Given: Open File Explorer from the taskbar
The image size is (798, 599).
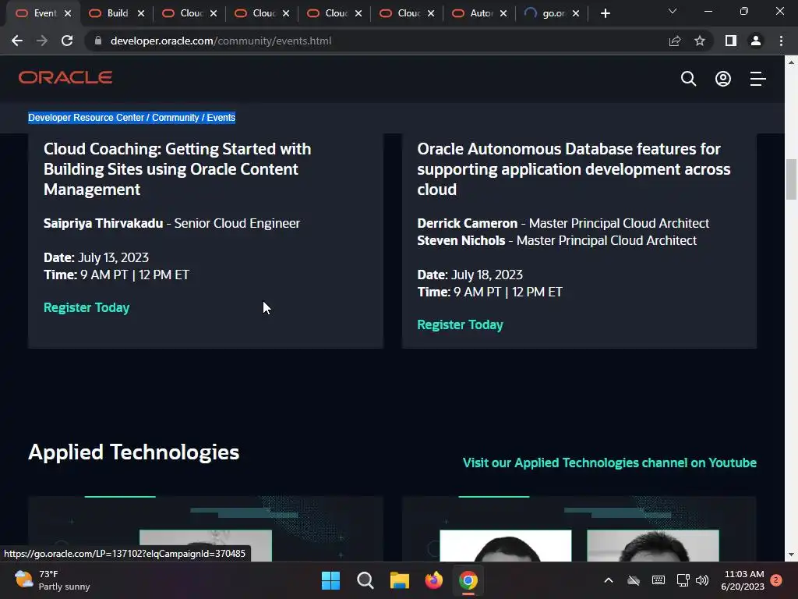Looking at the screenshot, I should point(400,580).
